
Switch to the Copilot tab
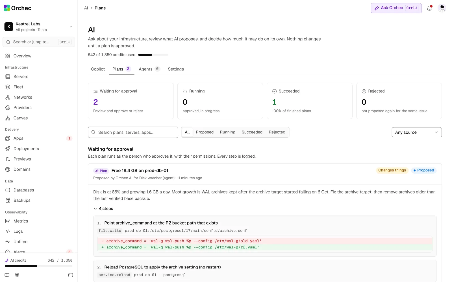pos(98,69)
